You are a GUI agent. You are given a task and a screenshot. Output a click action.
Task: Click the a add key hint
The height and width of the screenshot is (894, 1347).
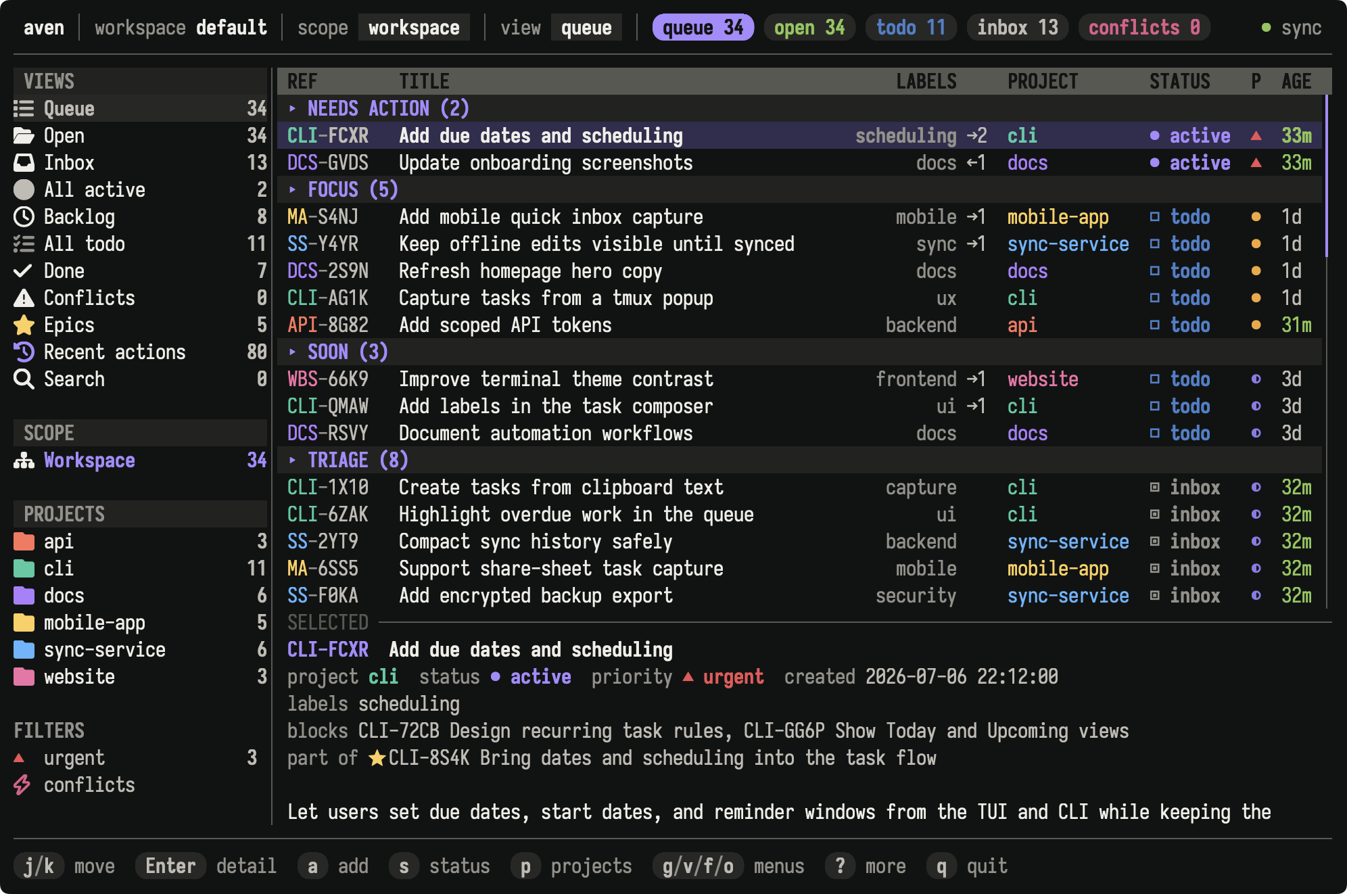[333, 866]
